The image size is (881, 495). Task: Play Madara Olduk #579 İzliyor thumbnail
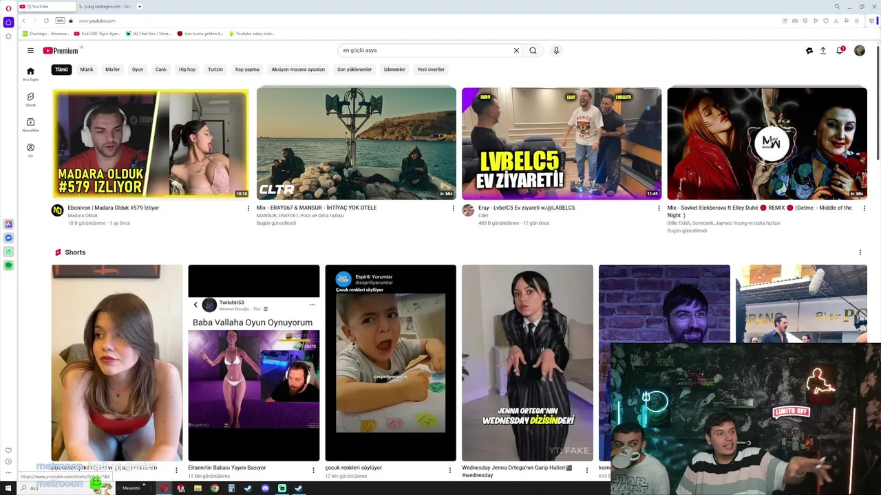click(151, 144)
